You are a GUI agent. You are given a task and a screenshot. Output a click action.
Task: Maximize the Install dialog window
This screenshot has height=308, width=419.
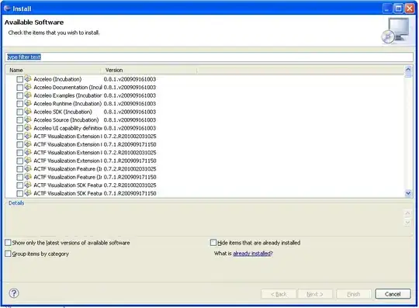398,9
